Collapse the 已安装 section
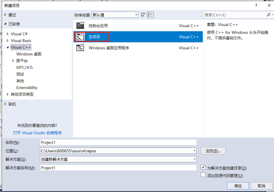This screenshot has width=274, height=192. [x=6, y=24]
